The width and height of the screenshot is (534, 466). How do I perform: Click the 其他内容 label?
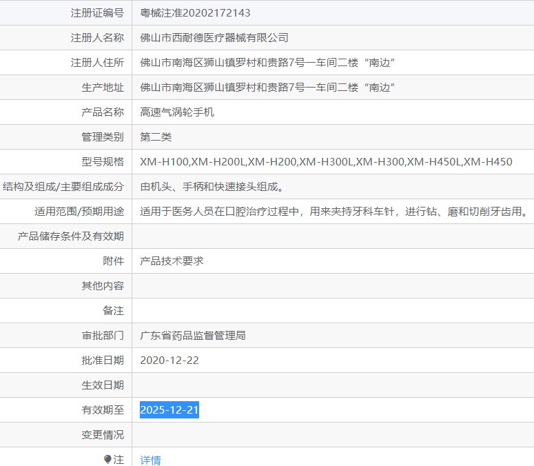coord(103,286)
